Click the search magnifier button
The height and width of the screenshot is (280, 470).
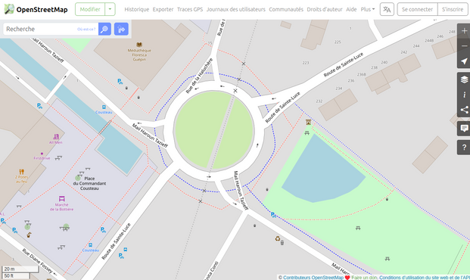(104, 29)
